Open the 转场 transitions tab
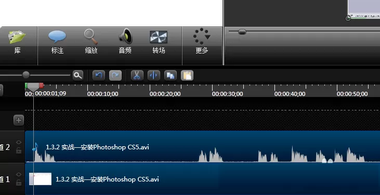The width and height of the screenshot is (380, 195). coord(159,41)
